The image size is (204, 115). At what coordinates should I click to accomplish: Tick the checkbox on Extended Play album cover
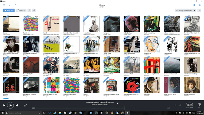66,30
